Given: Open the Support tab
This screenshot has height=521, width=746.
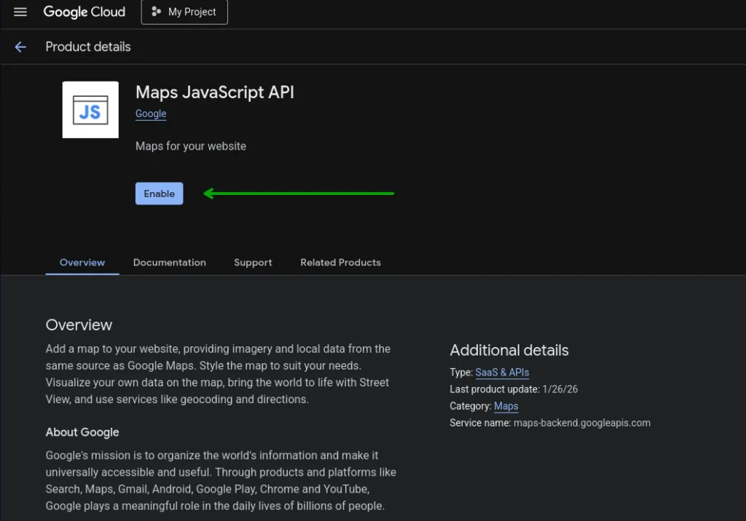Looking at the screenshot, I should click(x=253, y=263).
